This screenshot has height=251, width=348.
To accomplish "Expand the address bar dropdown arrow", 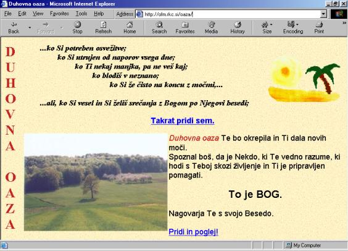I will pos(323,14).
